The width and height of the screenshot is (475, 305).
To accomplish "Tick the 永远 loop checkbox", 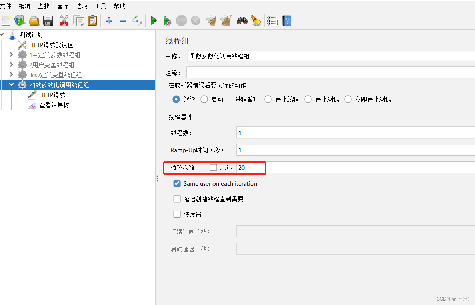I will (x=213, y=167).
